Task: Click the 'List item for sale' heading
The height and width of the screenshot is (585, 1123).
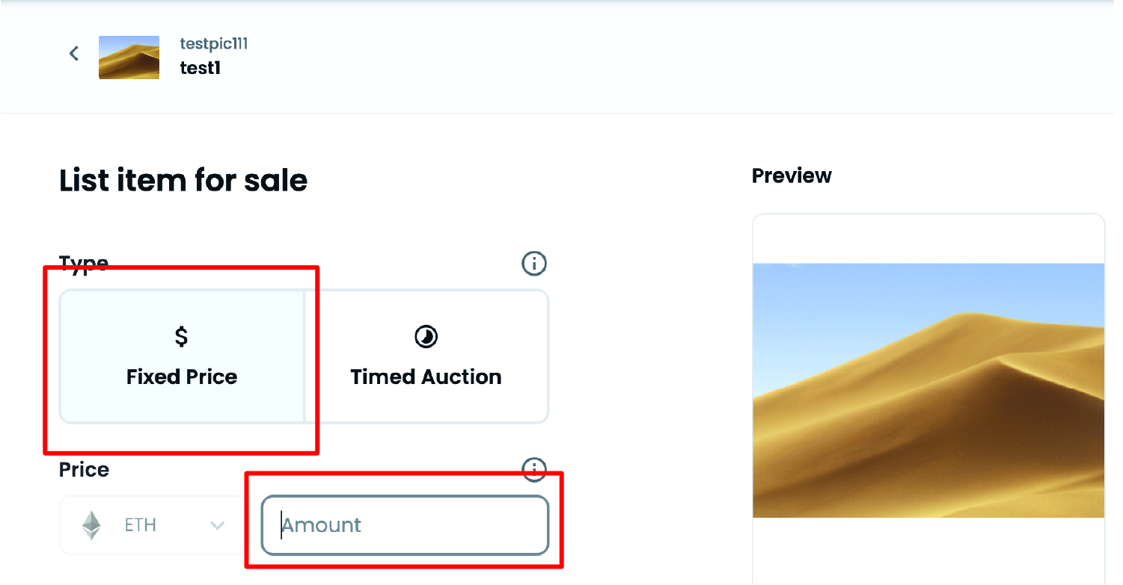Action: [183, 181]
